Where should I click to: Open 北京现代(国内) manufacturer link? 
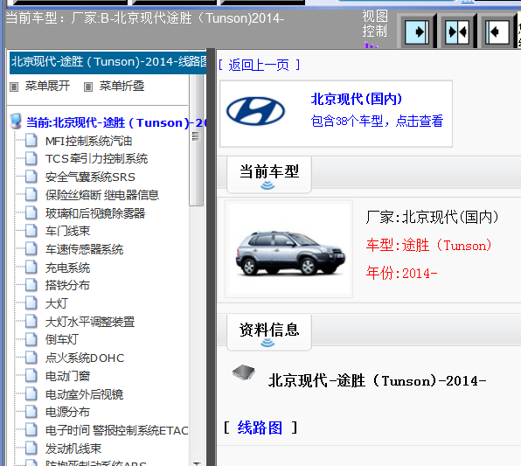[356, 99]
